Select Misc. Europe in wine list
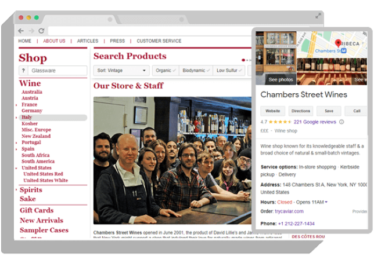Image resolution: width=374 pixels, height=278 pixels. (x=36, y=130)
